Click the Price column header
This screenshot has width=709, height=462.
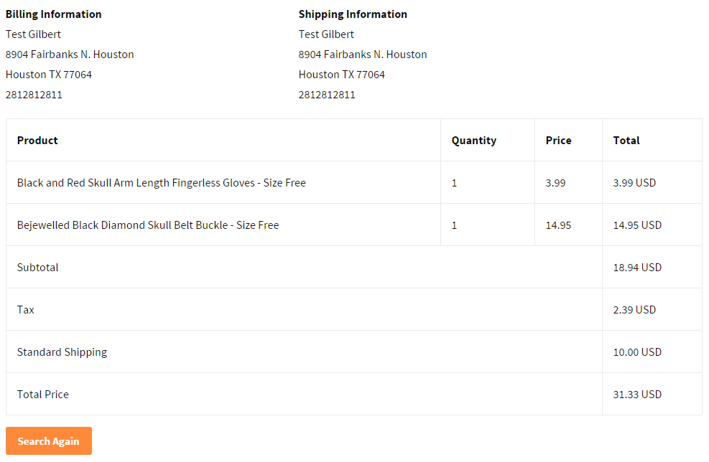pos(558,141)
